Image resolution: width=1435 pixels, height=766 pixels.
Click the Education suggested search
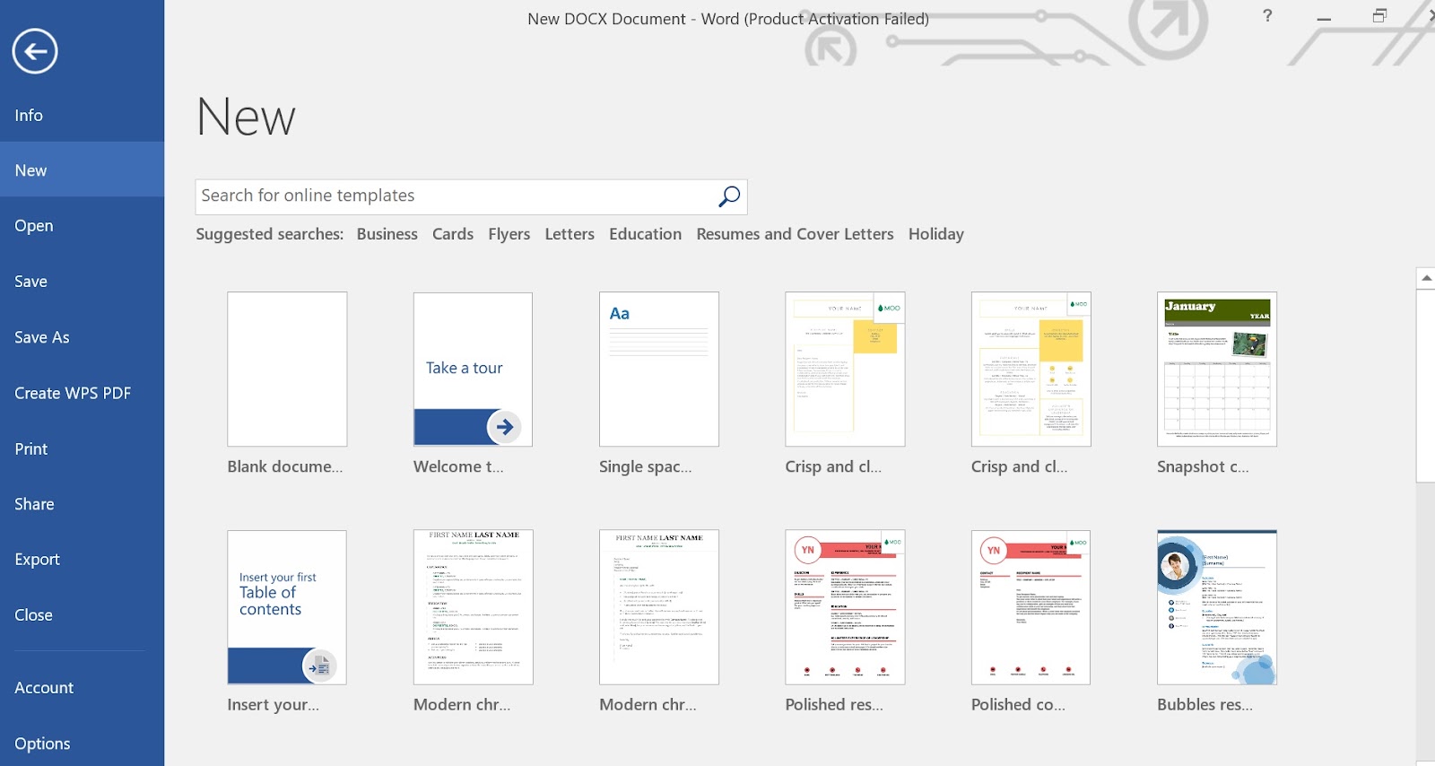pos(646,234)
